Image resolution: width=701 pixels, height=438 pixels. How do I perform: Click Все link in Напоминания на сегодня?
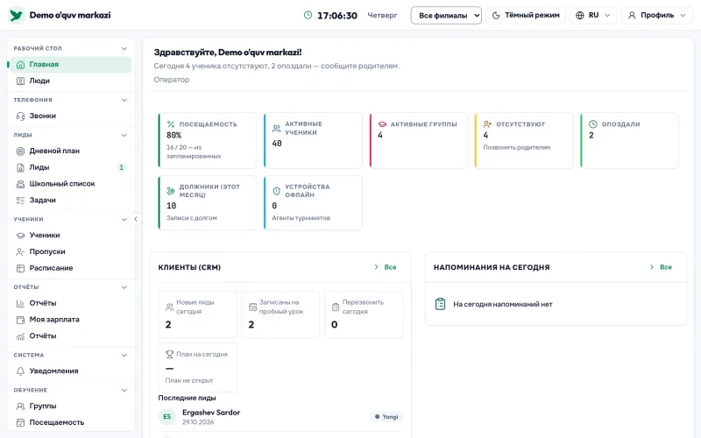tap(662, 267)
